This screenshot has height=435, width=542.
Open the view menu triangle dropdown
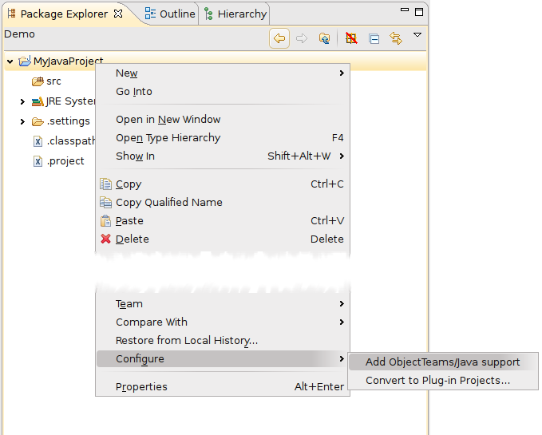pyautogui.click(x=417, y=36)
